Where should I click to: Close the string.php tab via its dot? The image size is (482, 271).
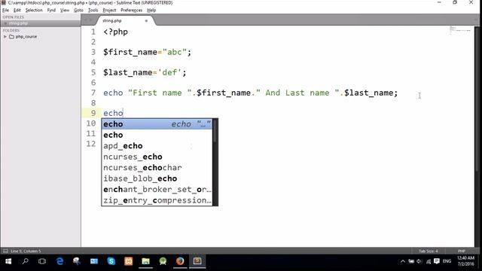pos(146,20)
